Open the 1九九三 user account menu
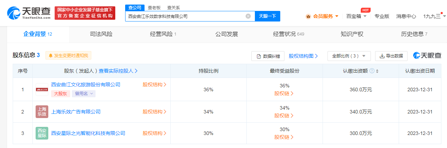 tap(434, 16)
